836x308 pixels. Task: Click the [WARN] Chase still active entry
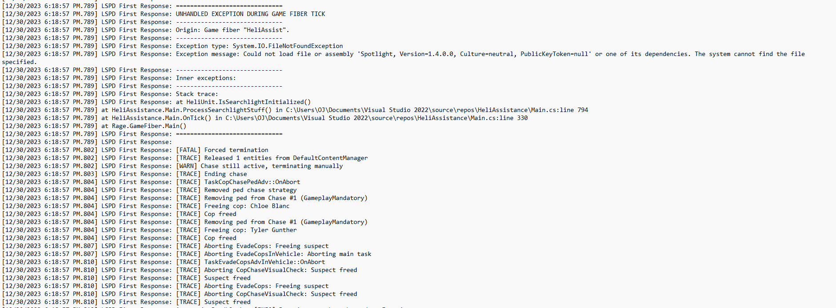tap(259, 166)
